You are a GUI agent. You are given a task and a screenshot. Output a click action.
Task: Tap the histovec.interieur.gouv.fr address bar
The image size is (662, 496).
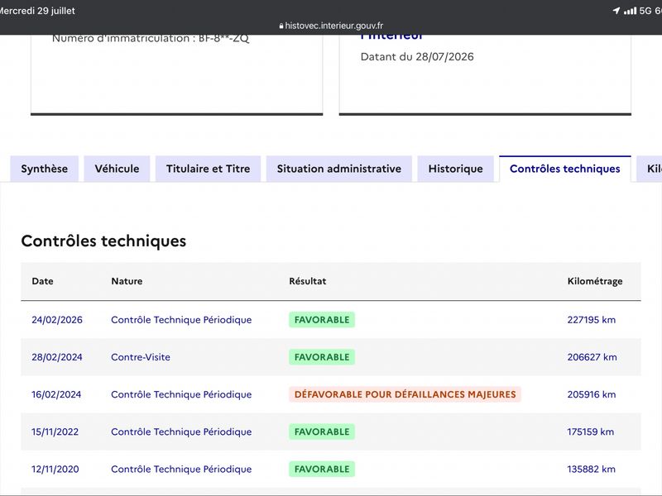tap(331, 26)
